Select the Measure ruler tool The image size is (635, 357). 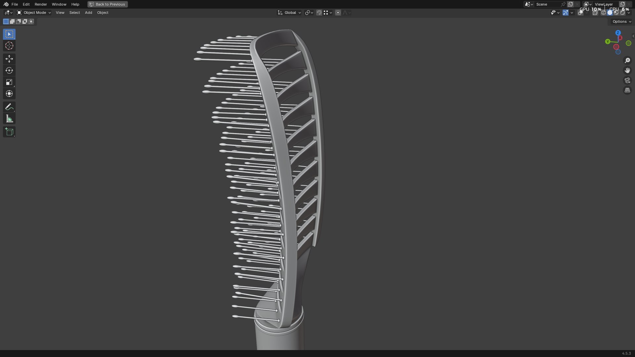pos(9,119)
